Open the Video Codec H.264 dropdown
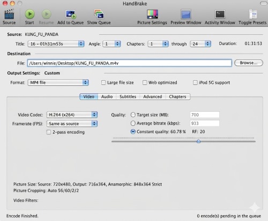The width and height of the screenshot is (268, 221). [x=72, y=115]
